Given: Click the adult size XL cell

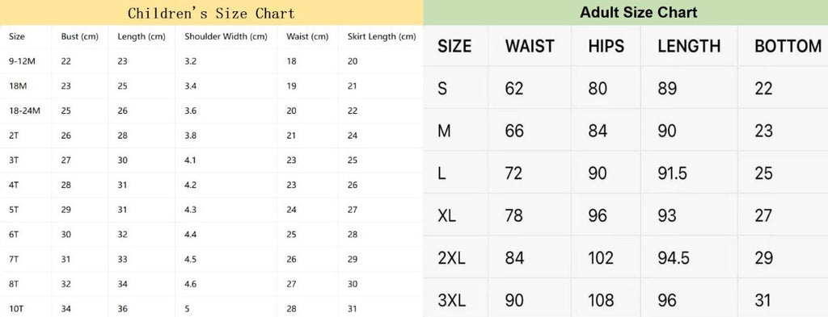Looking at the screenshot, I should pos(446,216).
